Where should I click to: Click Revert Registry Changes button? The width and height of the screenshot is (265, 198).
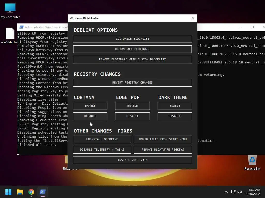click(x=132, y=82)
